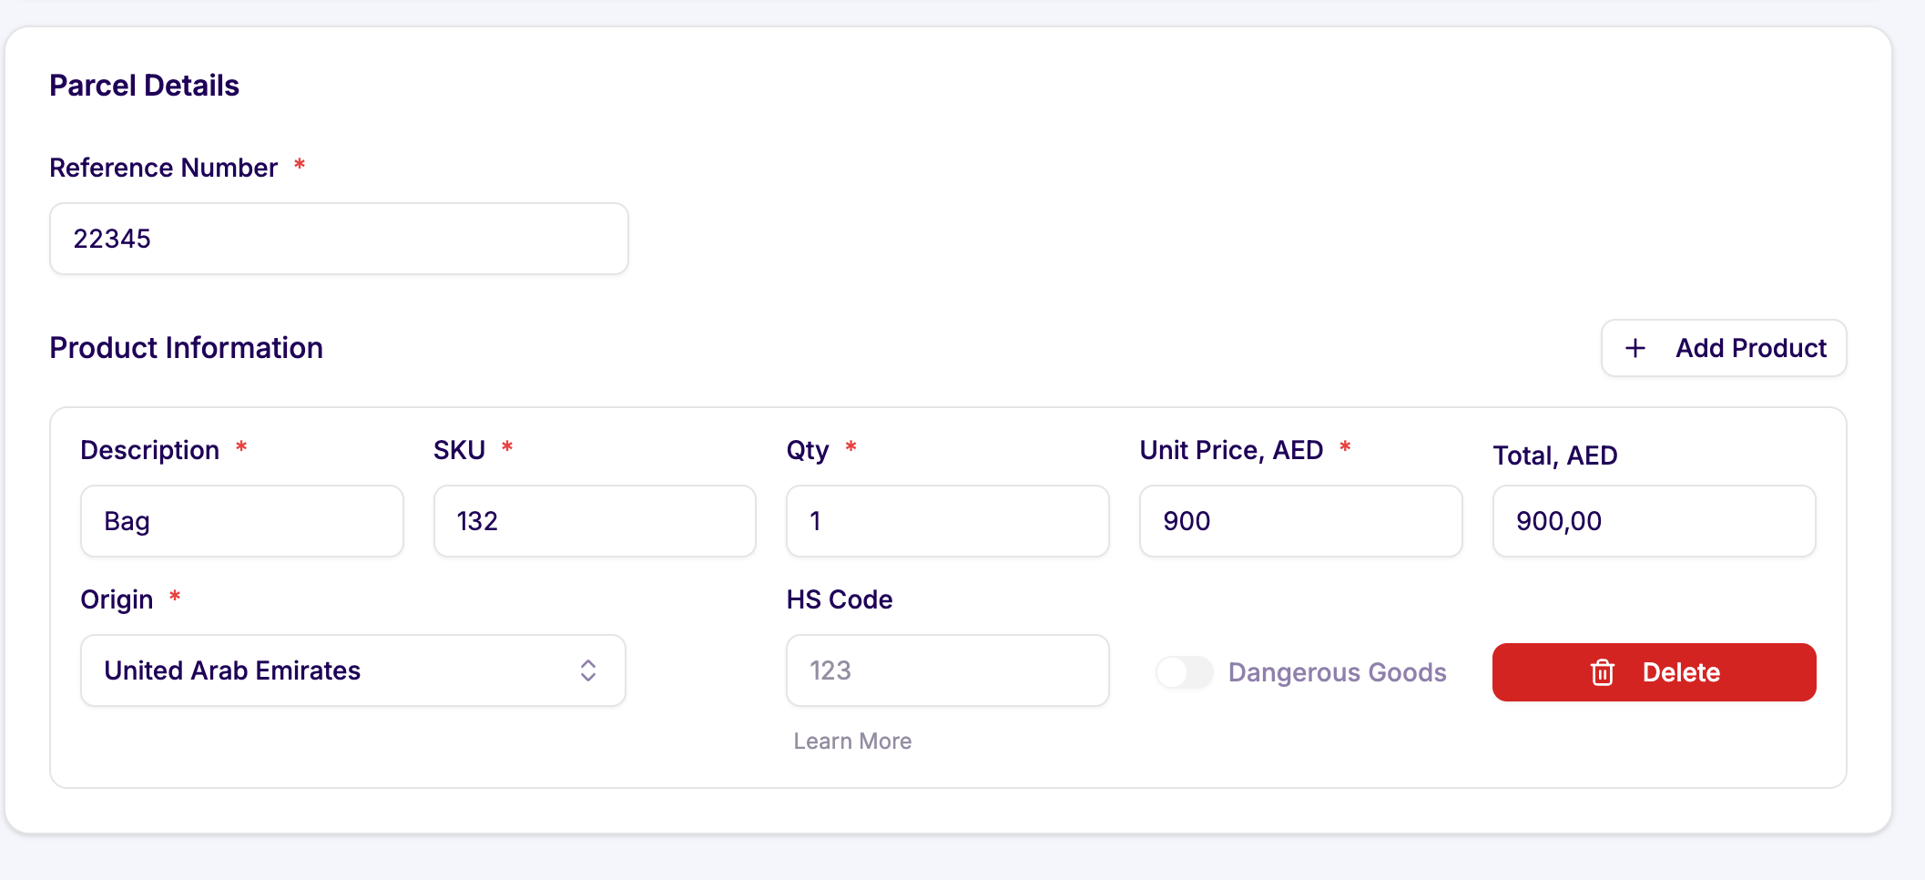Viewport: 1925px width, 880px height.
Task: Click the trash can icon on Delete
Action: pyautogui.click(x=1603, y=672)
